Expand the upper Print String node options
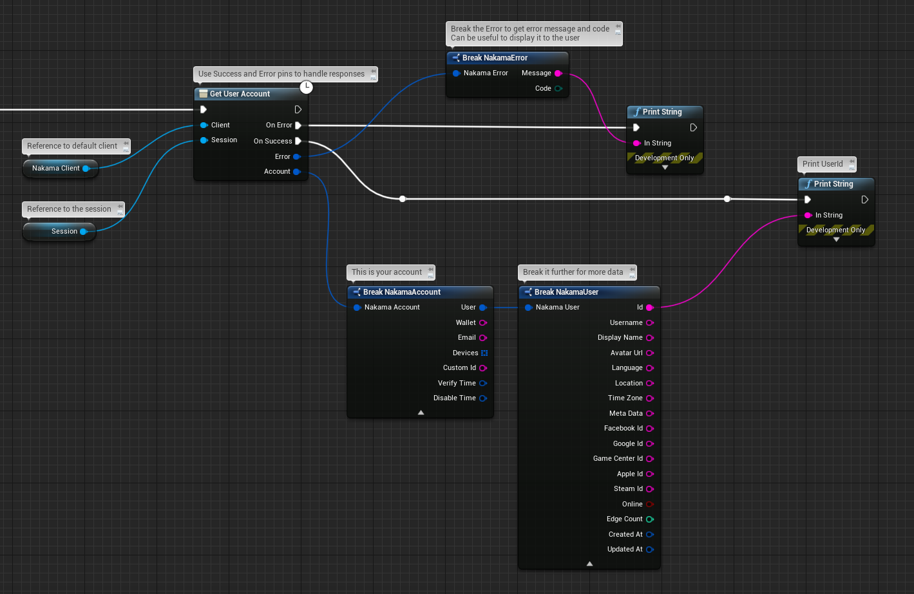914x594 pixels. (665, 167)
